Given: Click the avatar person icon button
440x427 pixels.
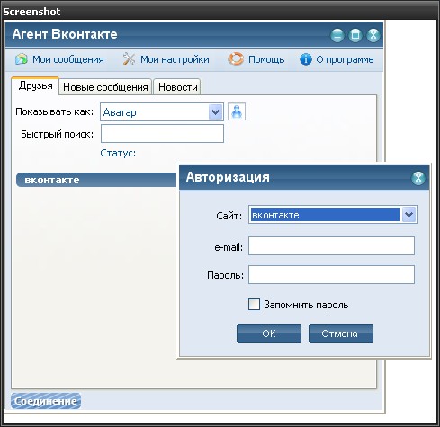Looking at the screenshot, I should [237, 111].
